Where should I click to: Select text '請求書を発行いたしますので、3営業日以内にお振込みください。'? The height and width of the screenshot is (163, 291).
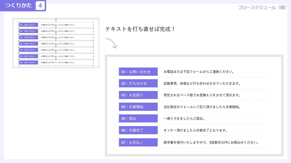click(211, 143)
